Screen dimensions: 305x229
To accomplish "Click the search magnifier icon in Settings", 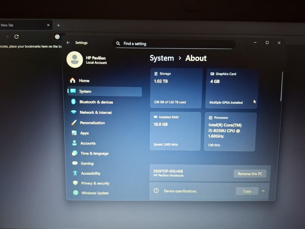I will pos(118,43).
